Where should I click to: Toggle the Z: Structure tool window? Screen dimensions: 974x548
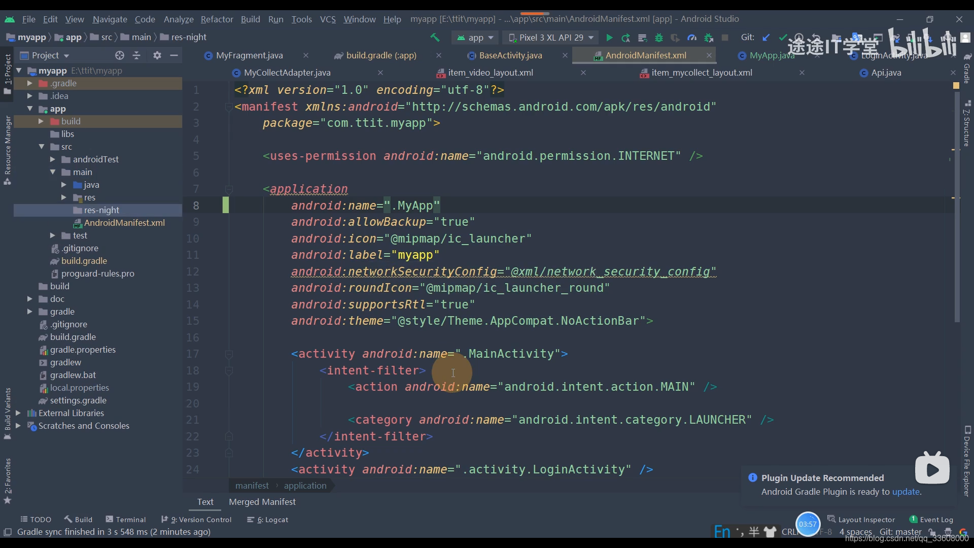click(x=967, y=123)
